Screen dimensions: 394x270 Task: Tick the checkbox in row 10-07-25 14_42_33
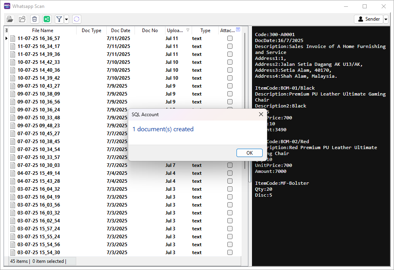pyautogui.click(x=230, y=62)
